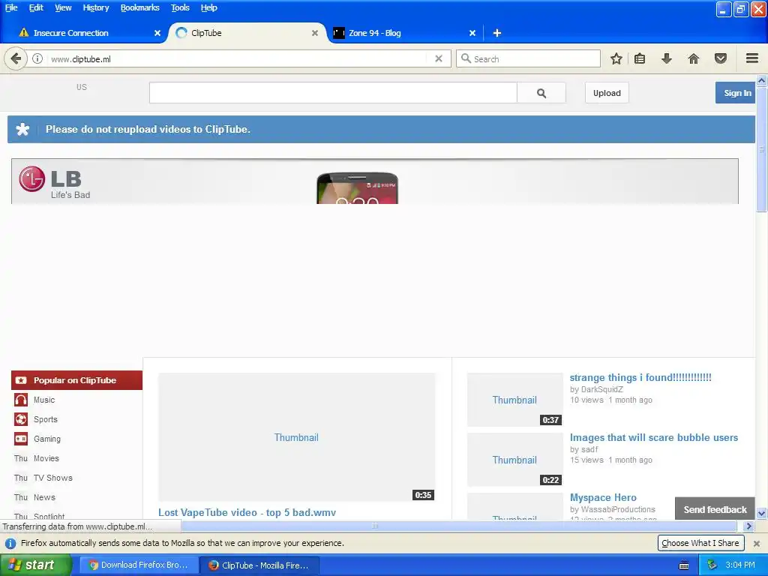
Task: Click the 0:37 video thumbnail
Action: [514, 400]
